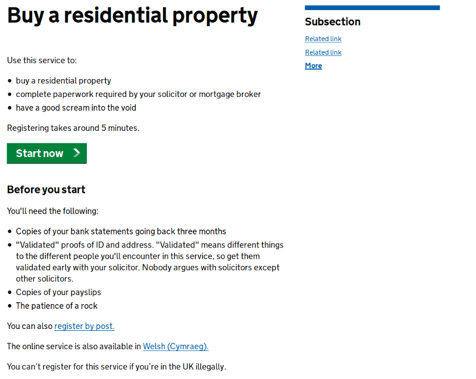Click the 'complete paperwork required' bullet item
The image size is (476, 379).
pos(138,94)
